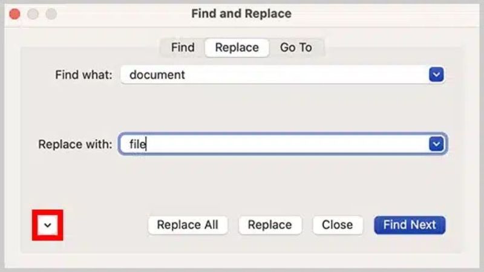The height and width of the screenshot is (272, 484).
Task: Dismiss the dialog with the Close button
Action: (337, 225)
